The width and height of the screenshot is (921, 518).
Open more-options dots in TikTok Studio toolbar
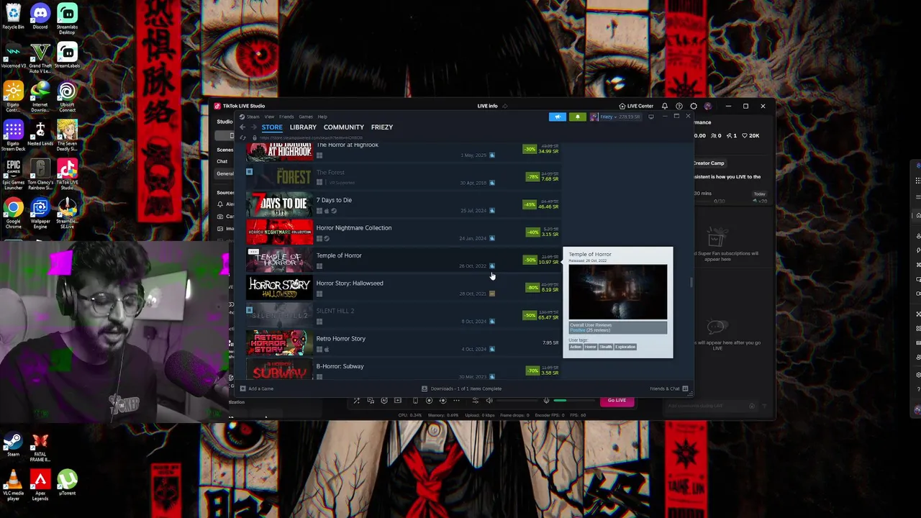point(456,401)
